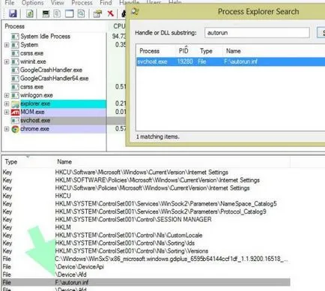Select the Protocol_Catalog9 key row
Screen dimensions: 325x291
[x=146, y=211]
